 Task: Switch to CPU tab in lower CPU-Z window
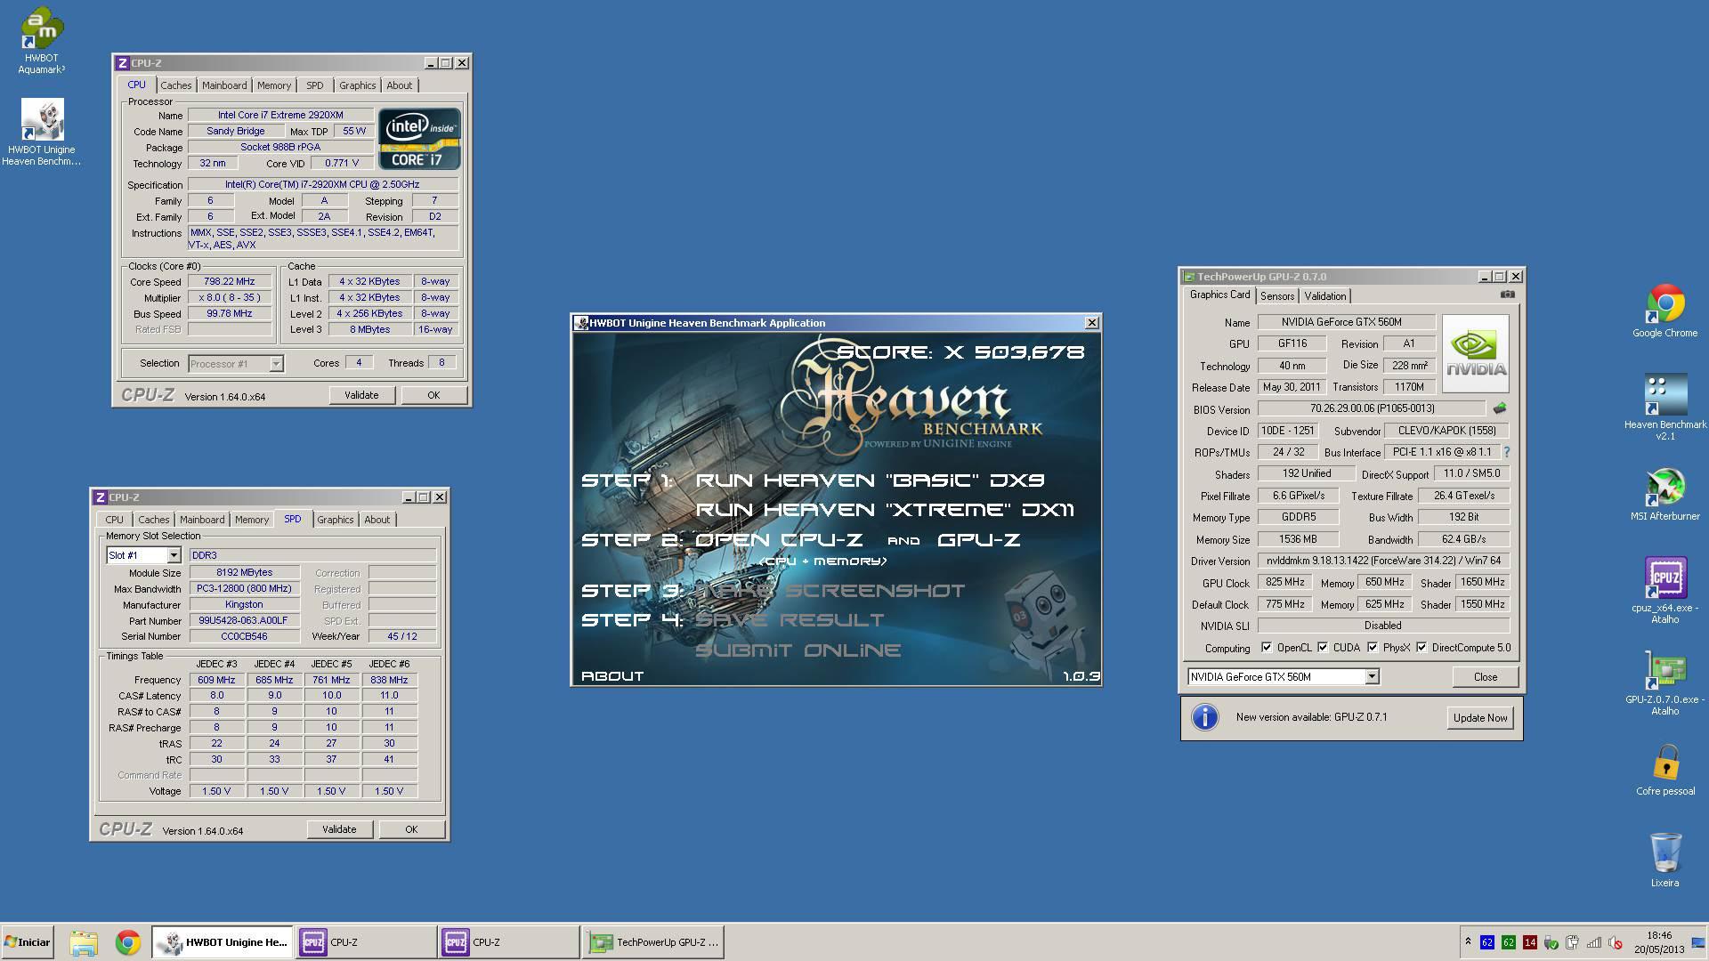pyautogui.click(x=114, y=520)
